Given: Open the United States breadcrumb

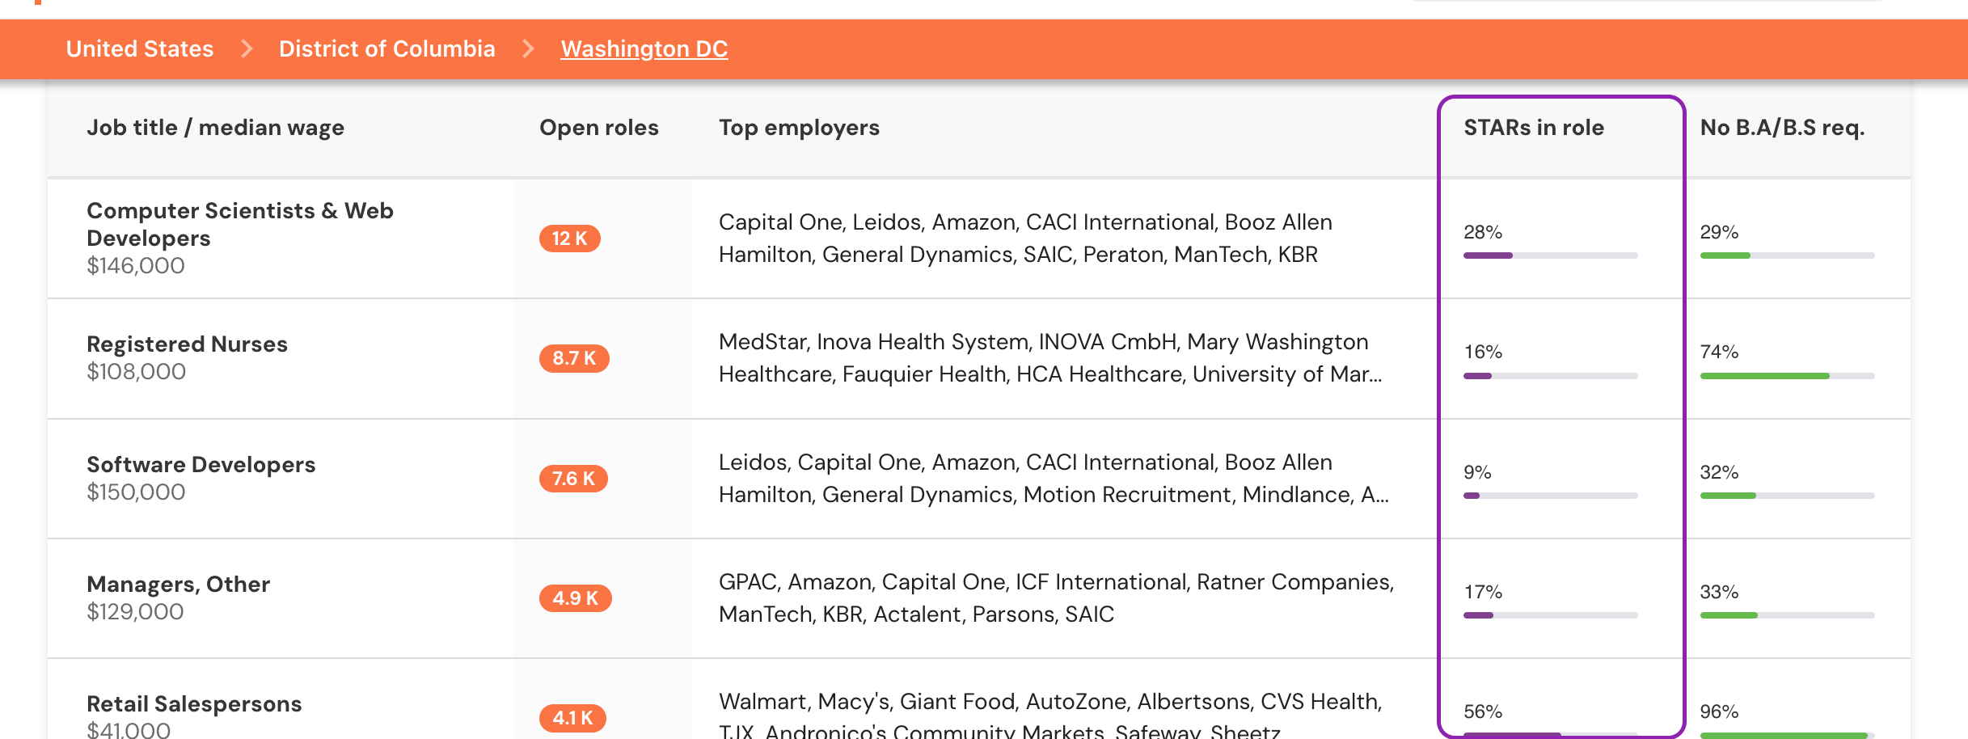Looking at the screenshot, I should 140,49.
